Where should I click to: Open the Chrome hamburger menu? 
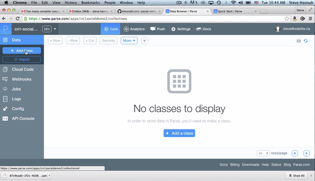(310, 19)
